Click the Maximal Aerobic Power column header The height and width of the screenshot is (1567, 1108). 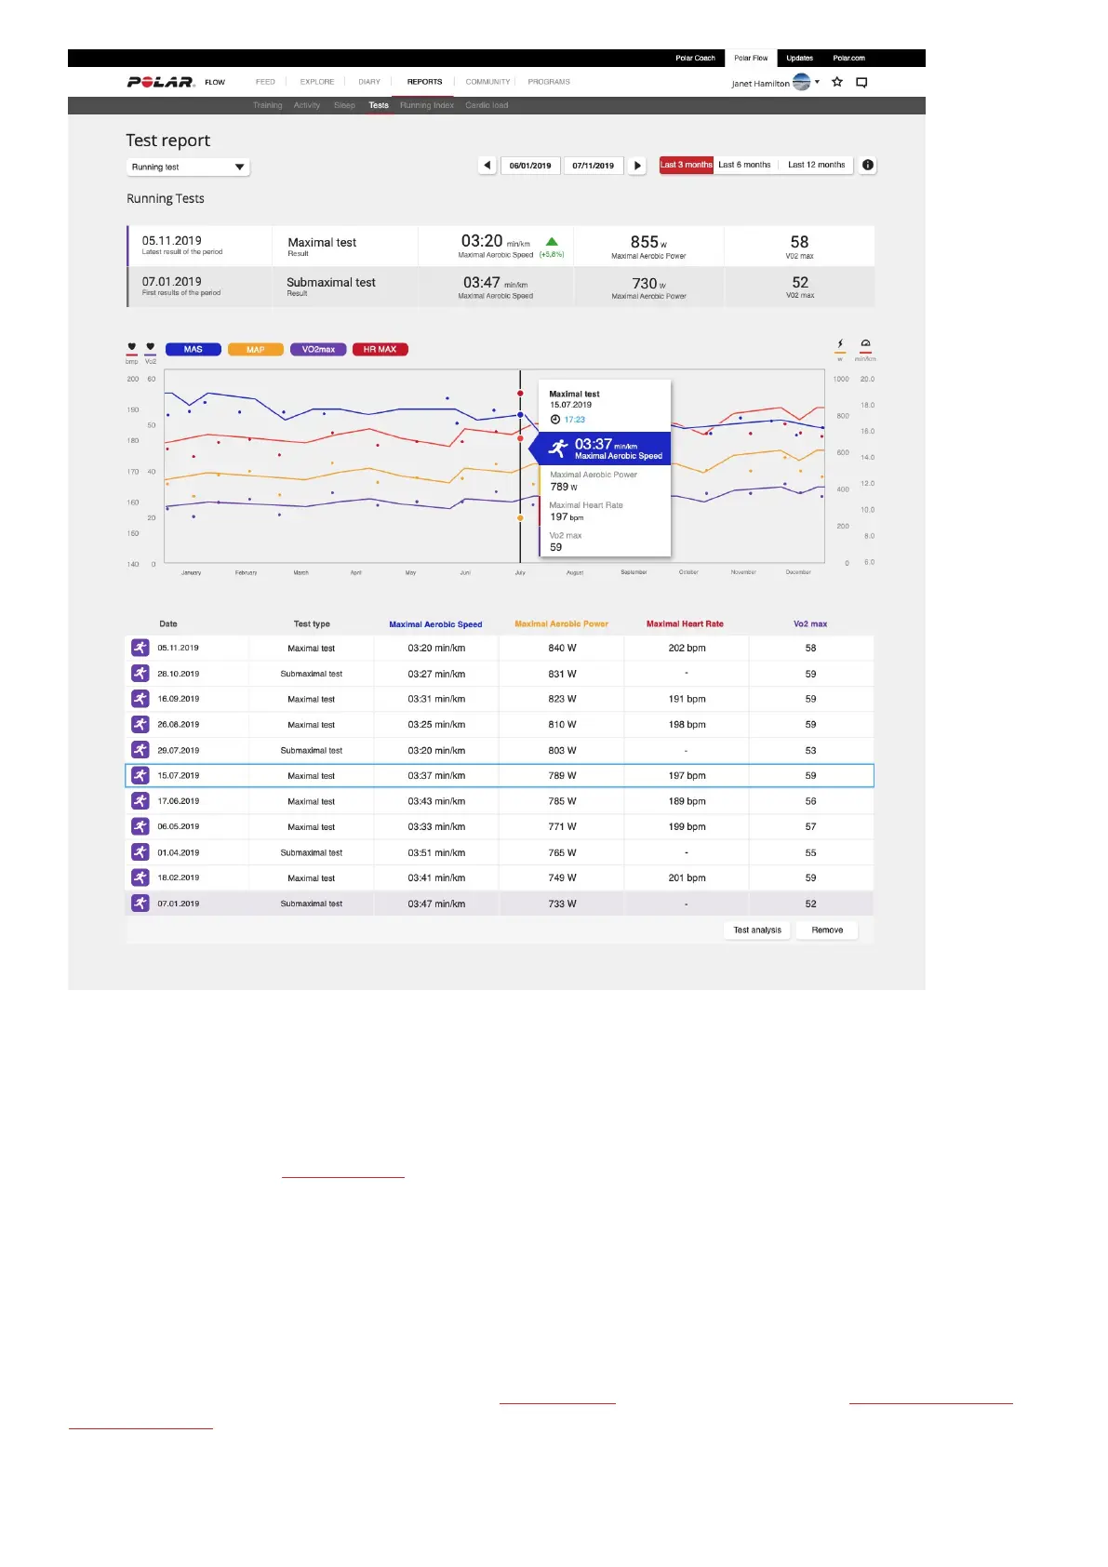[x=562, y=624]
